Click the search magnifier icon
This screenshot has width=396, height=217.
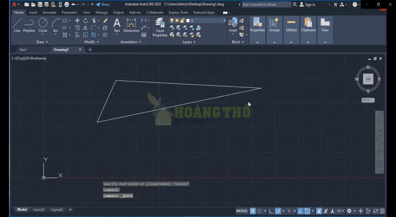[295, 4]
